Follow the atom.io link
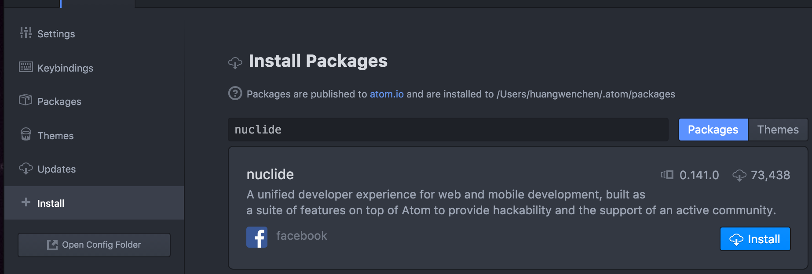Viewport: 812px width, 274px height. 387,94
